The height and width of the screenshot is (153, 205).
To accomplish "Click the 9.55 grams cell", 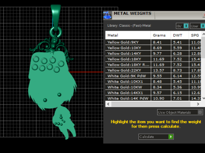I will pos(161,76).
